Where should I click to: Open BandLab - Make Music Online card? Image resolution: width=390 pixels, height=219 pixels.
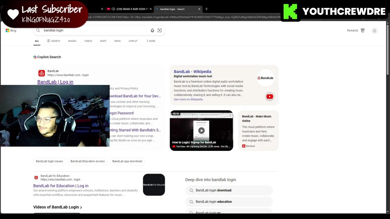click(258, 131)
